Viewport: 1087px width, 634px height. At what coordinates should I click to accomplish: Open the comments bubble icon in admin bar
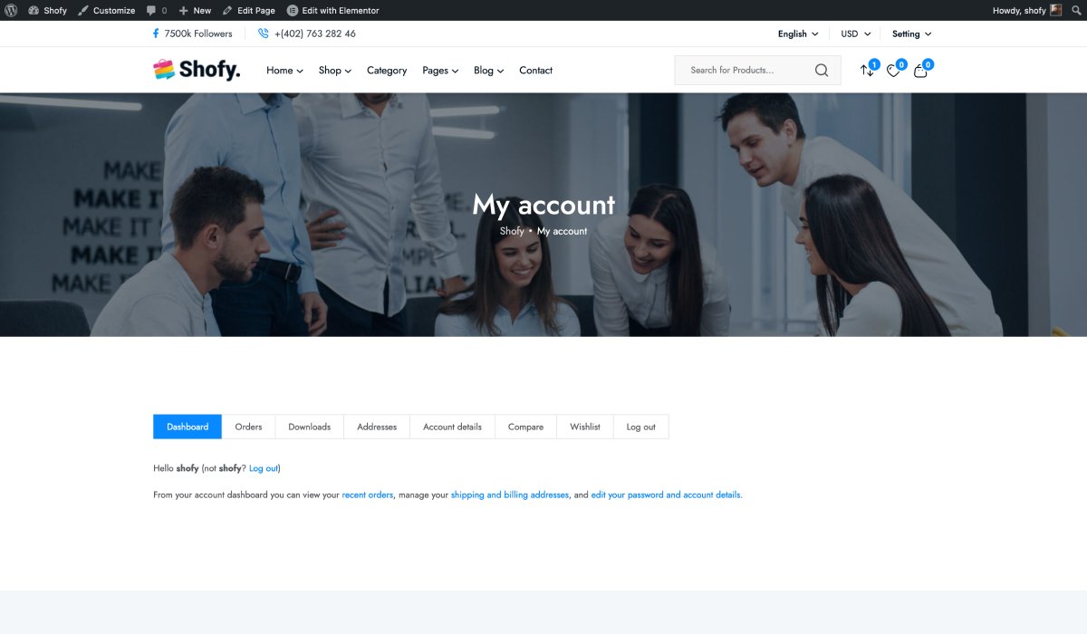tap(151, 11)
